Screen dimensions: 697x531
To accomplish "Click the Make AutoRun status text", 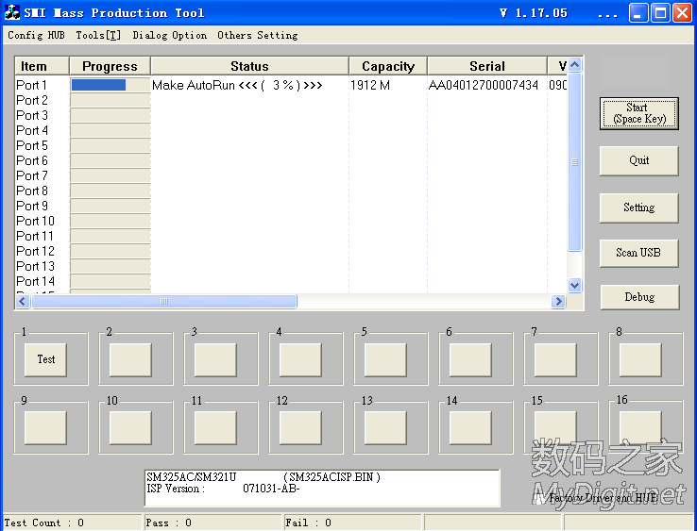I will point(237,85).
